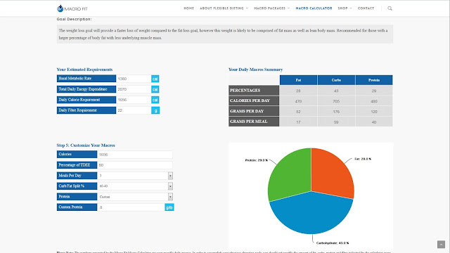Image resolution: width=450 pixels, height=253 pixels.
Task: Click the Percentage of TDEE field
Action: pos(135,165)
